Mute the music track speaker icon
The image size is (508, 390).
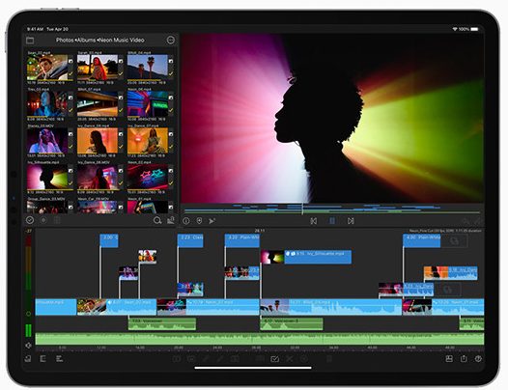[x=29, y=346]
